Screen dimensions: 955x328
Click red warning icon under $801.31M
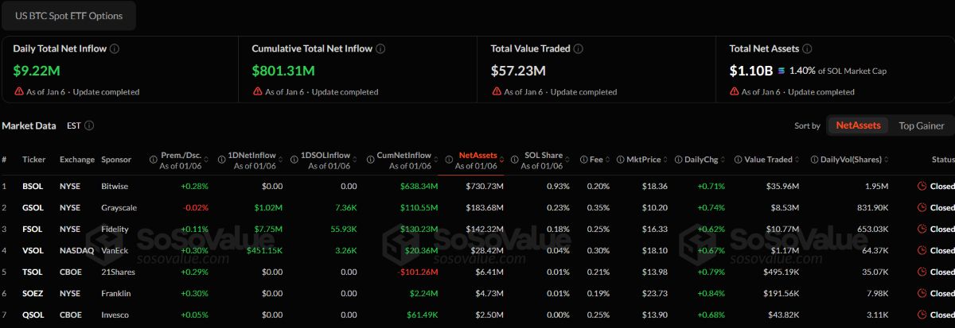coord(257,91)
